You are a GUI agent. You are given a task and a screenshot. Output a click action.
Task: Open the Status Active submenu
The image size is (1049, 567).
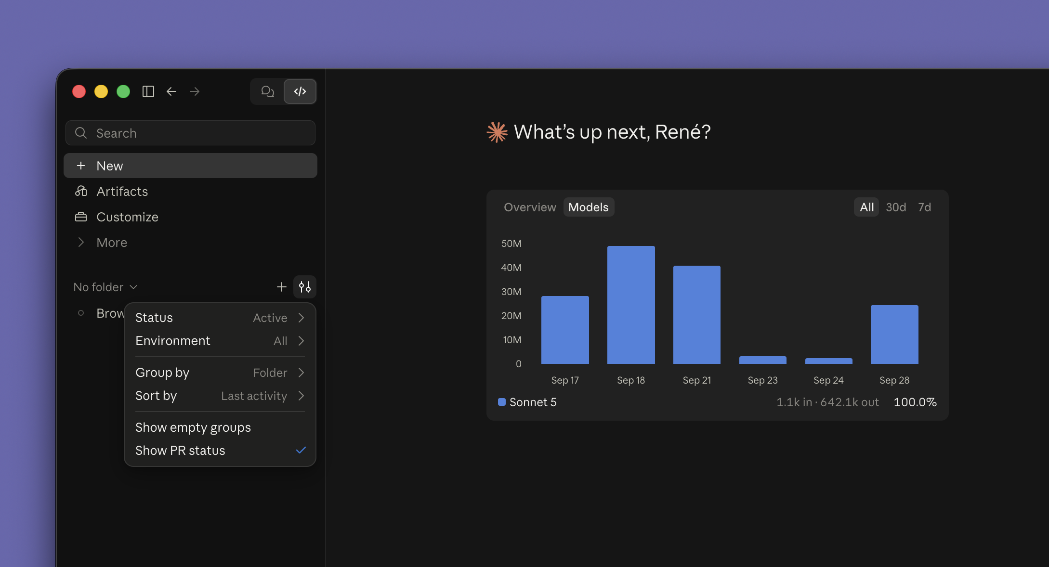[220, 318]
